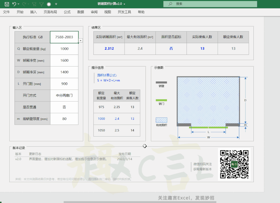This screenshot has width=280, height=203.
Task: Click the clear-filter funnel icon with the X
Action: 34,4
